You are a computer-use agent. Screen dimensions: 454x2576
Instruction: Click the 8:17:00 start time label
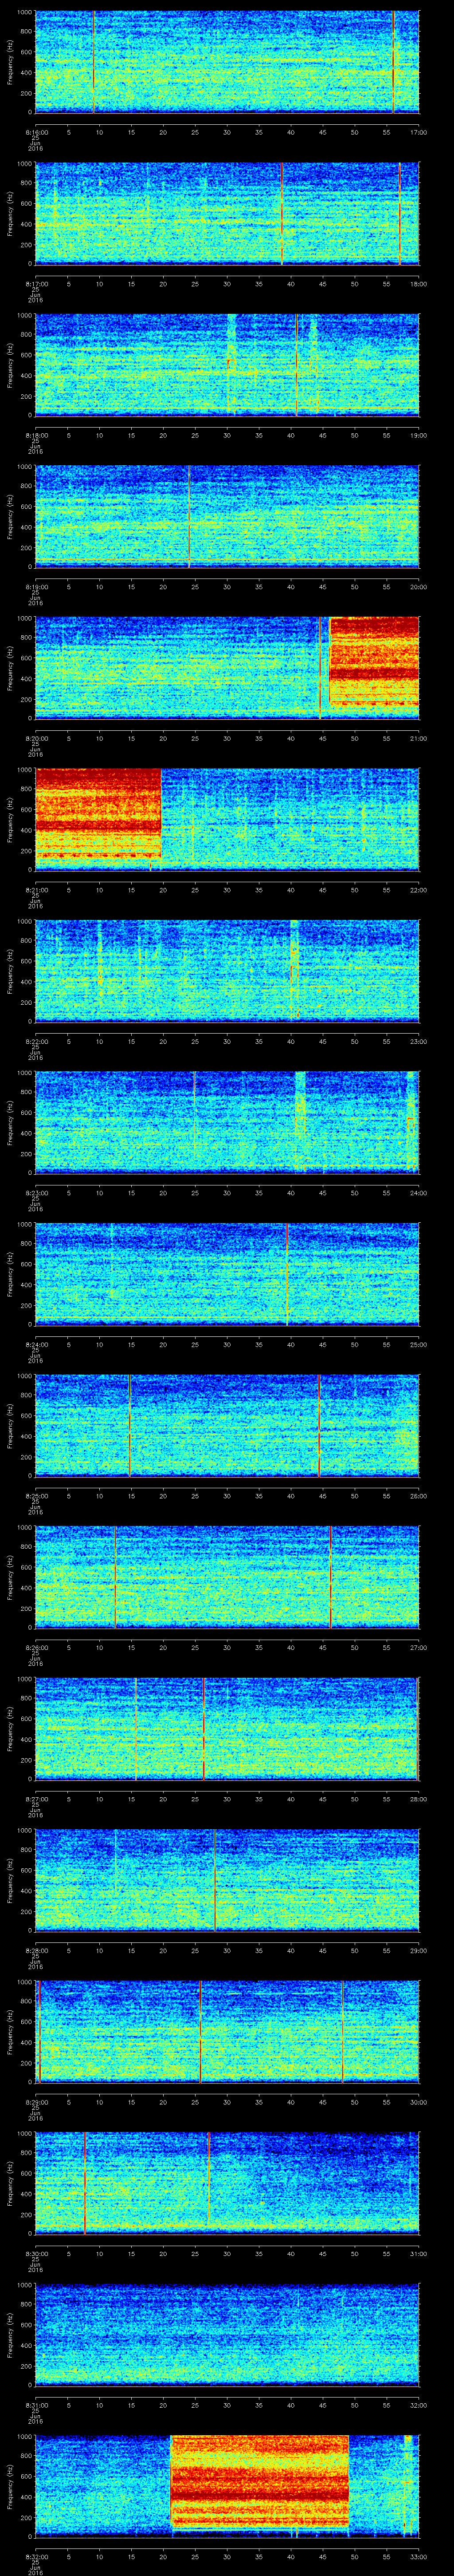(x=36, y=284)
